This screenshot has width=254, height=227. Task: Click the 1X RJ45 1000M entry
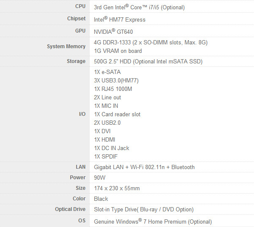[x=113, y=89]
